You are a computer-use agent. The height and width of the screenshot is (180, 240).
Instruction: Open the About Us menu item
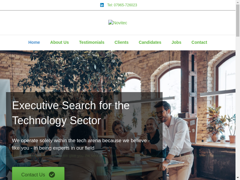coord(59,42)
